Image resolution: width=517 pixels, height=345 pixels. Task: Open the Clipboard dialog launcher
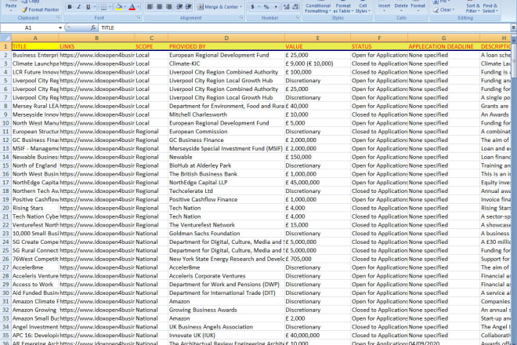(59, 17)
